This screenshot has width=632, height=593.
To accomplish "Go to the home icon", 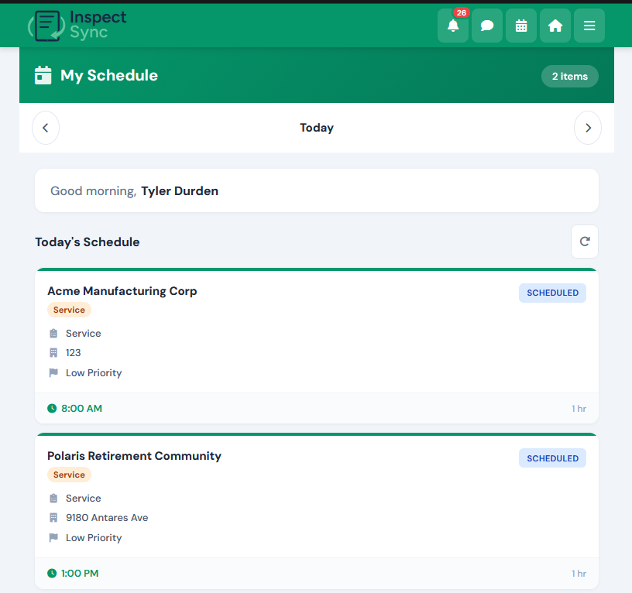I will [555, 26].
